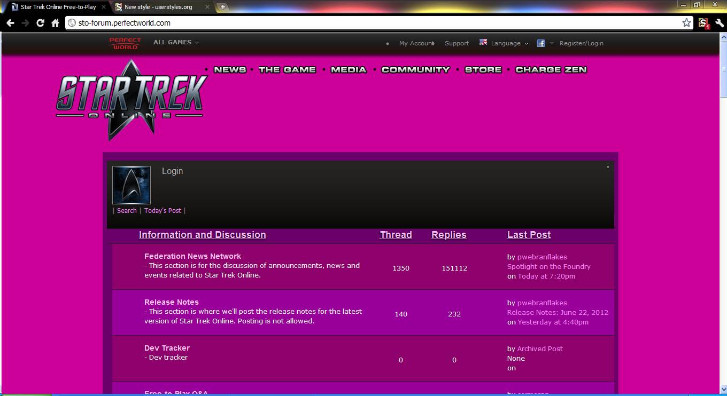Click the UK flag next to Language
727x396 pixels.
pos(483,43)
